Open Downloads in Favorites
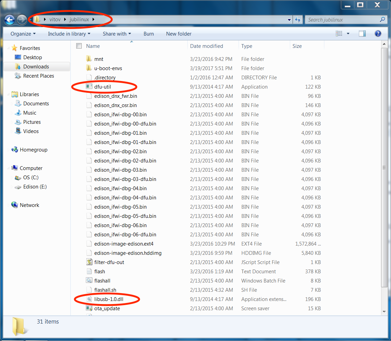 (x=36, y=67)
